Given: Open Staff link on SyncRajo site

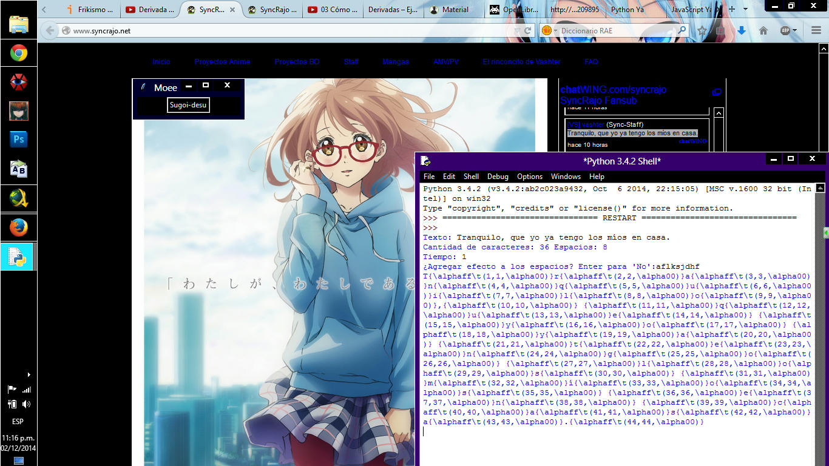Looking at the screenshot, I should tap(351, 62).
